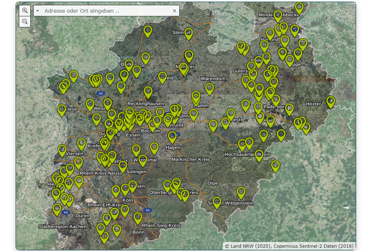Open the marker above Siegen-Wittgenstein label
This screenshot has width=375, height=251.
coord(217,202)
